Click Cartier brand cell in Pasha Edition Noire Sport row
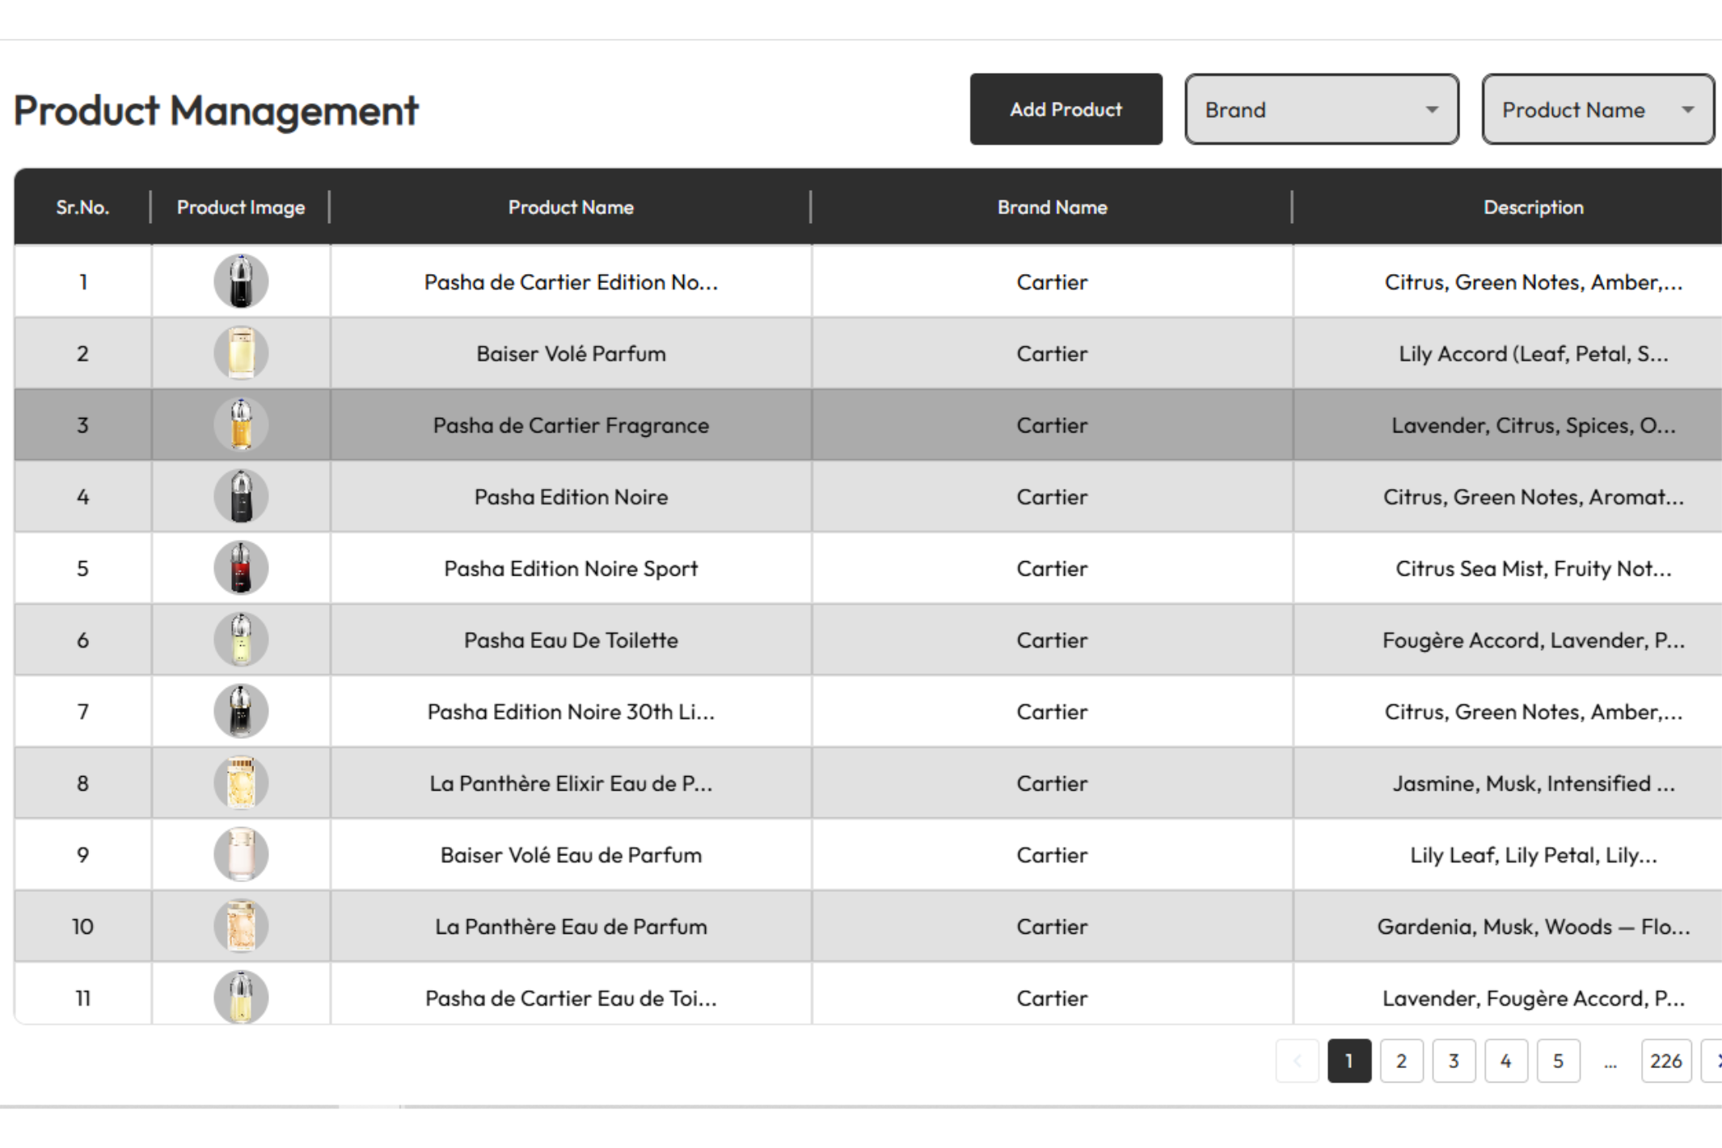 pyautogui.click(x=1052, y=568)
